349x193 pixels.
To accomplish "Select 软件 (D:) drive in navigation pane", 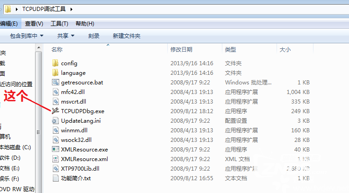I will click(10, 158).
